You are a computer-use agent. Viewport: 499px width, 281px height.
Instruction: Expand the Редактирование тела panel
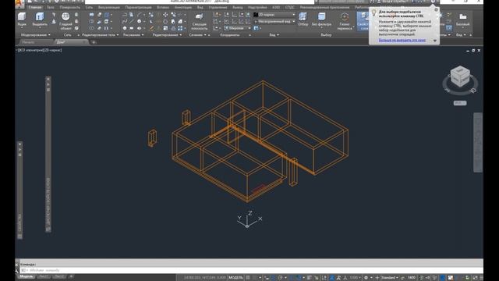[101, 34]
